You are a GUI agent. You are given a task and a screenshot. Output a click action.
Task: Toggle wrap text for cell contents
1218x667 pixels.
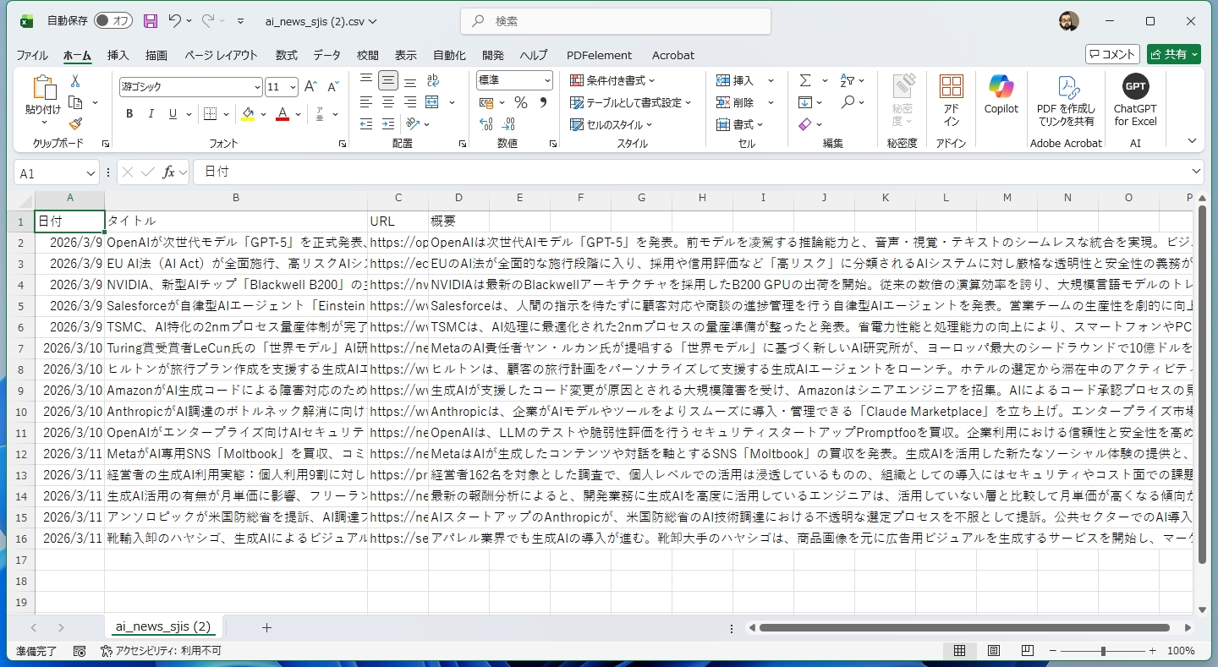coord(432,80)
